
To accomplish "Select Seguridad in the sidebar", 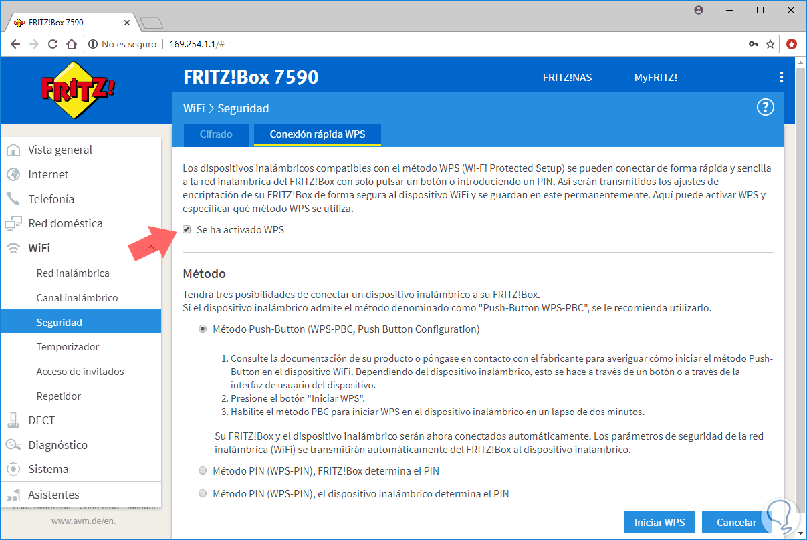I will [81, 322].
